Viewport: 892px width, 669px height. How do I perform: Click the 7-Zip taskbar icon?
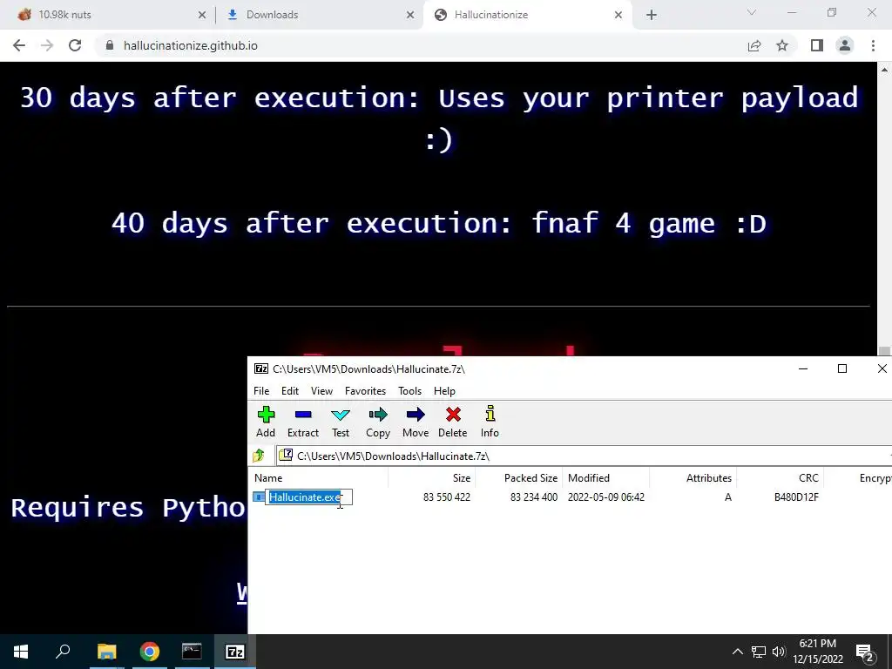click(x=235, y=652)
